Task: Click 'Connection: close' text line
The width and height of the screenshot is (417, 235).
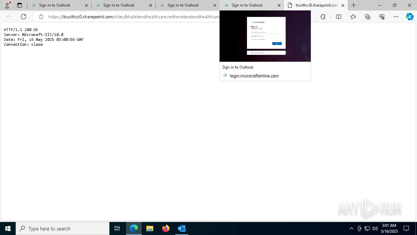Action: tap(23, 44)
